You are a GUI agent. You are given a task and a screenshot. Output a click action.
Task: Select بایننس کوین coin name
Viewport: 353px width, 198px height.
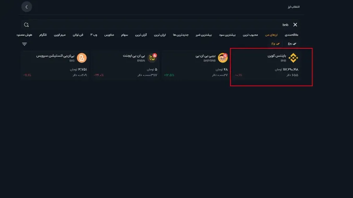[x=277, y=56]
